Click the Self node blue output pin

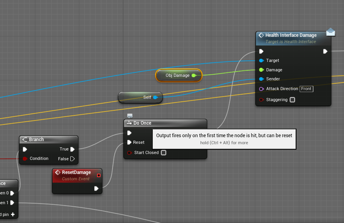pos(155,97)
